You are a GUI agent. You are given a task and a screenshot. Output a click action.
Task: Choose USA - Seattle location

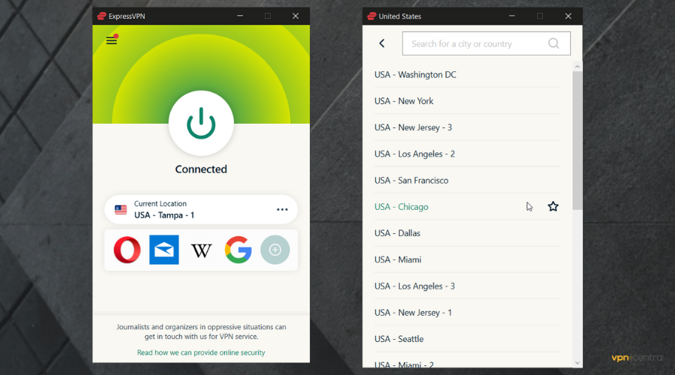467,339
